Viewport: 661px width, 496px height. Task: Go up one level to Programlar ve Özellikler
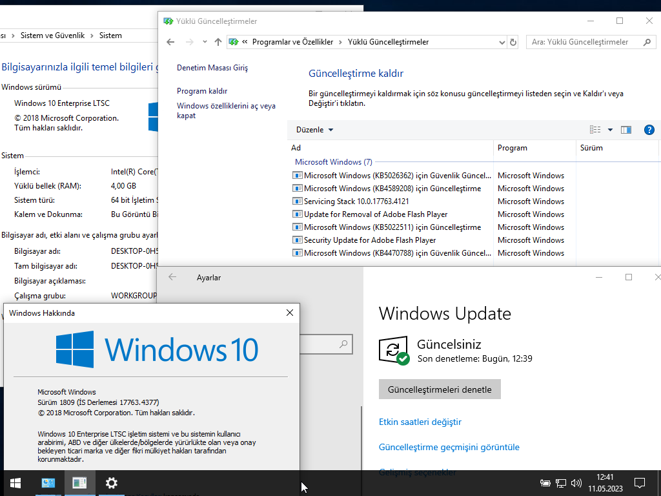[x=218, y=42]
